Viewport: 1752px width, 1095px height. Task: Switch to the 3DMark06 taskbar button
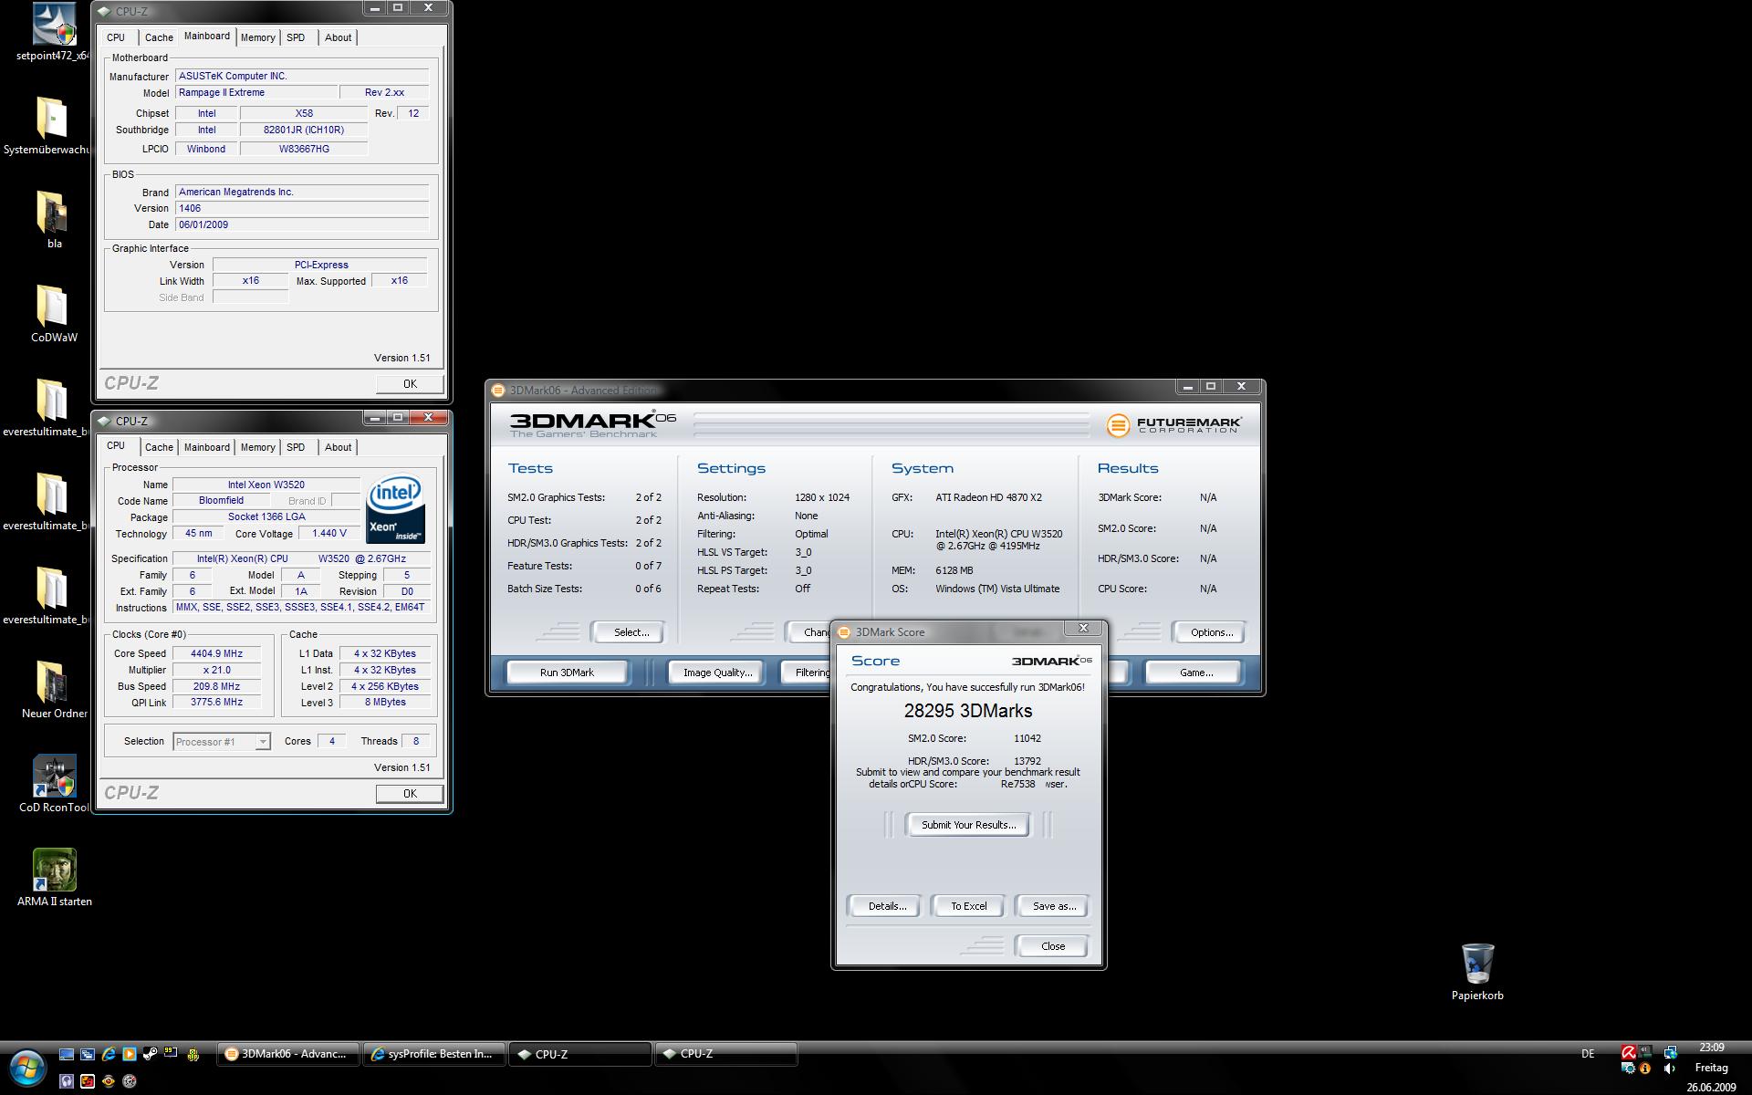click(x=288, y=1054)
